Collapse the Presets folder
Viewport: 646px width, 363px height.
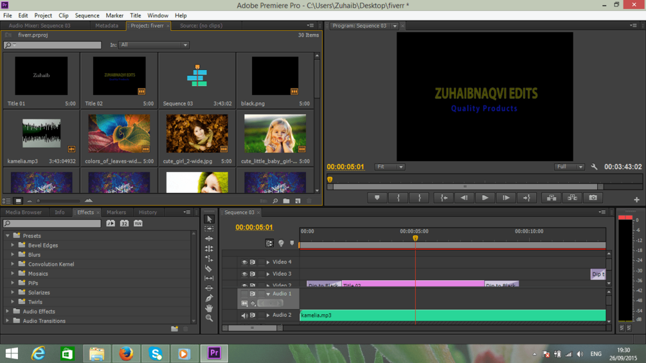[x=8, y=236]
